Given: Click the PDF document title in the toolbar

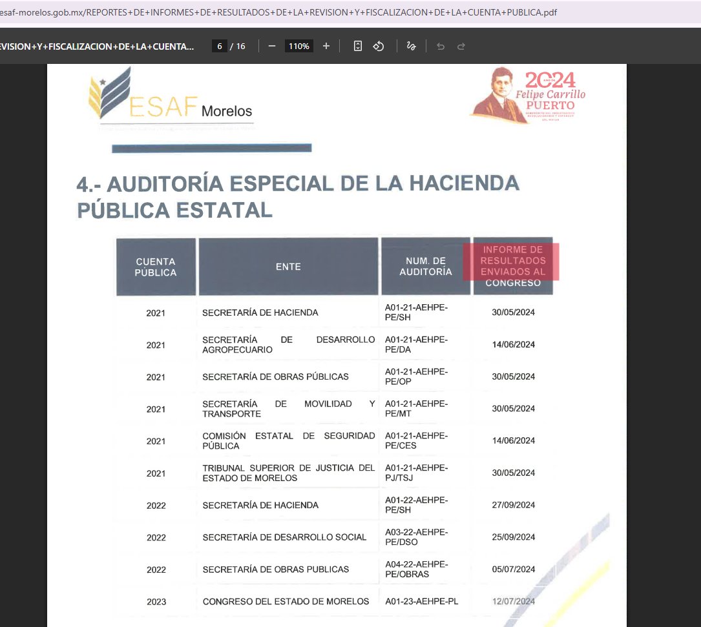Looking at the screenshot, I should click(97, 46).
